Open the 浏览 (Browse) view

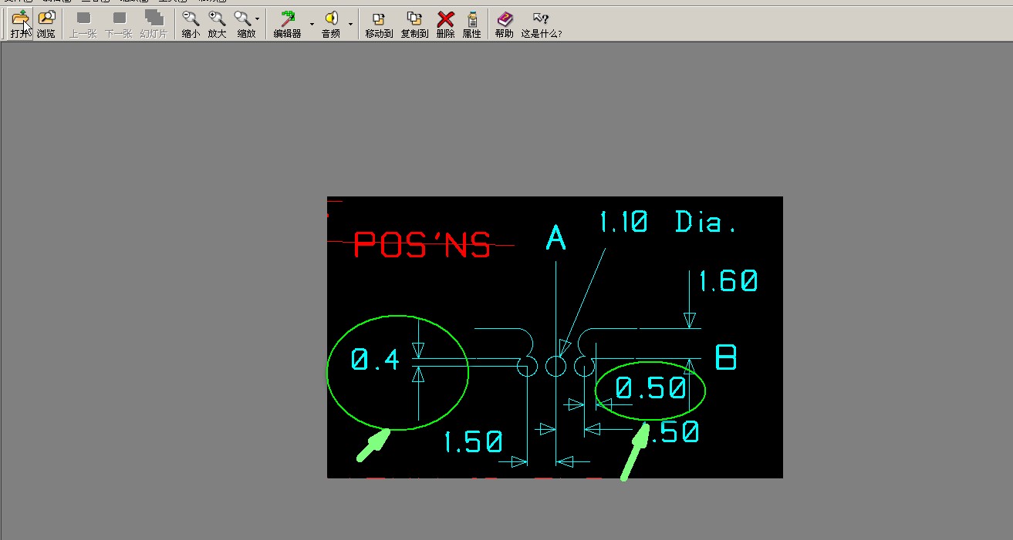click(x=46, y=24)
